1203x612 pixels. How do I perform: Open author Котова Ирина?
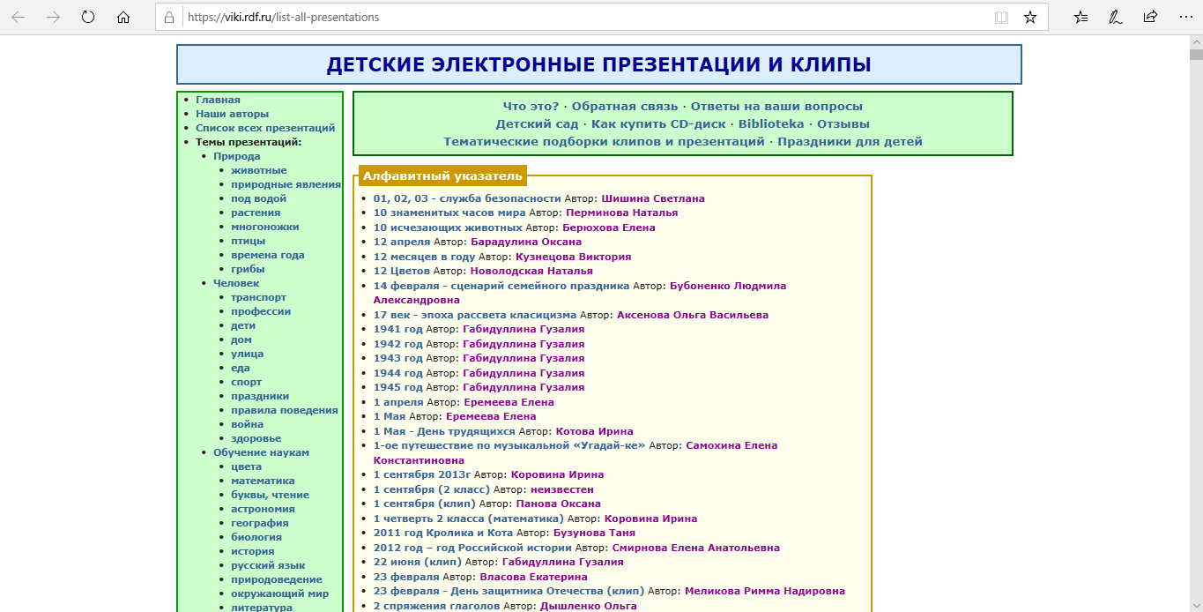click(595, 431)
